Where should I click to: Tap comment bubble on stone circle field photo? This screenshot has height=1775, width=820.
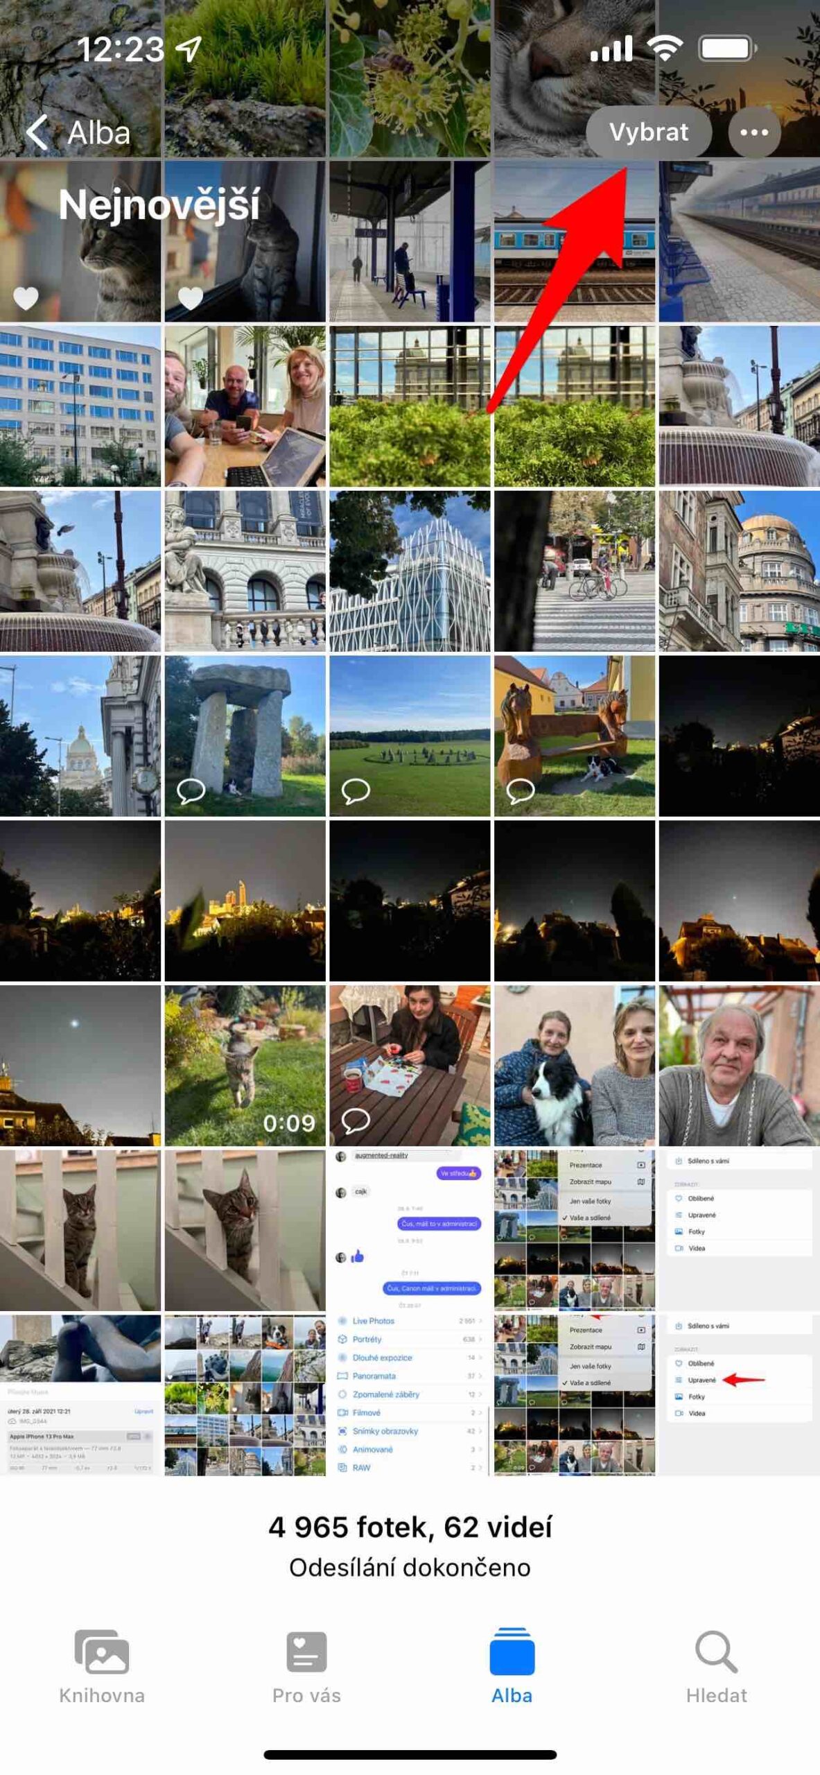click(x=356, y=790)
